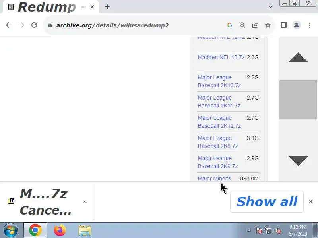Click the 898.0M file size
The width and height of the screenshot is (318, 238).
coord(250,178)
